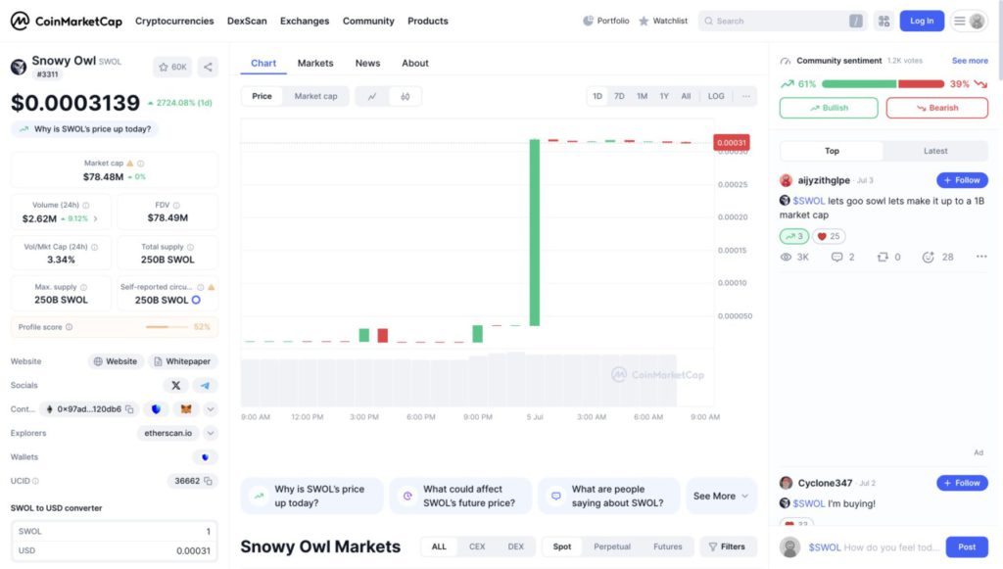
Task: Open the apps grid icon in header
Action: point(884,22)
